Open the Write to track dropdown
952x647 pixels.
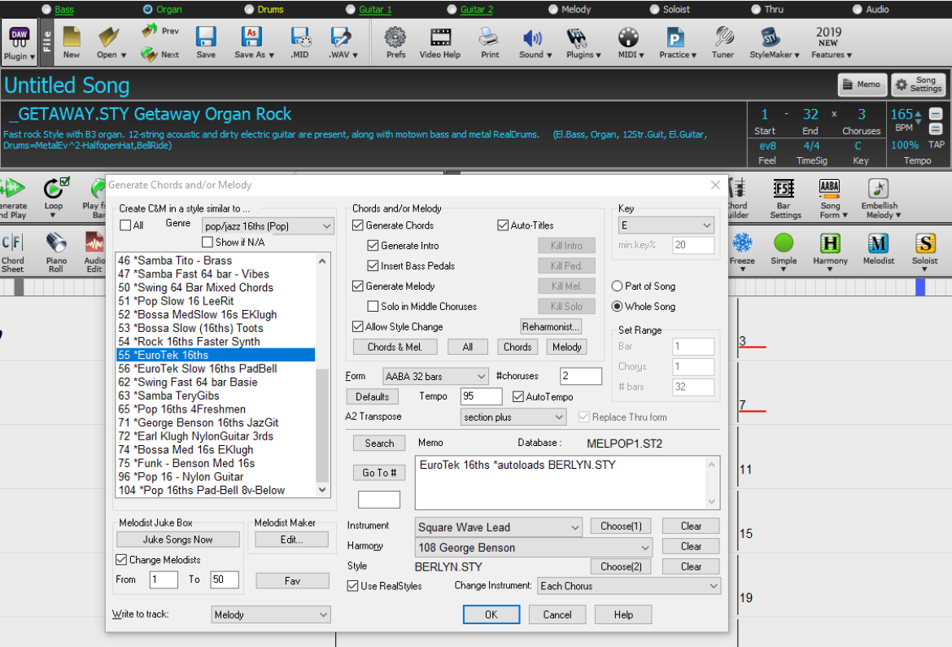tap(271, 614)
